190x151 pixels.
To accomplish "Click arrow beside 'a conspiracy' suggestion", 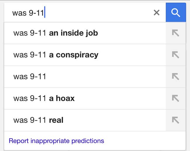I will click(175, 55).
